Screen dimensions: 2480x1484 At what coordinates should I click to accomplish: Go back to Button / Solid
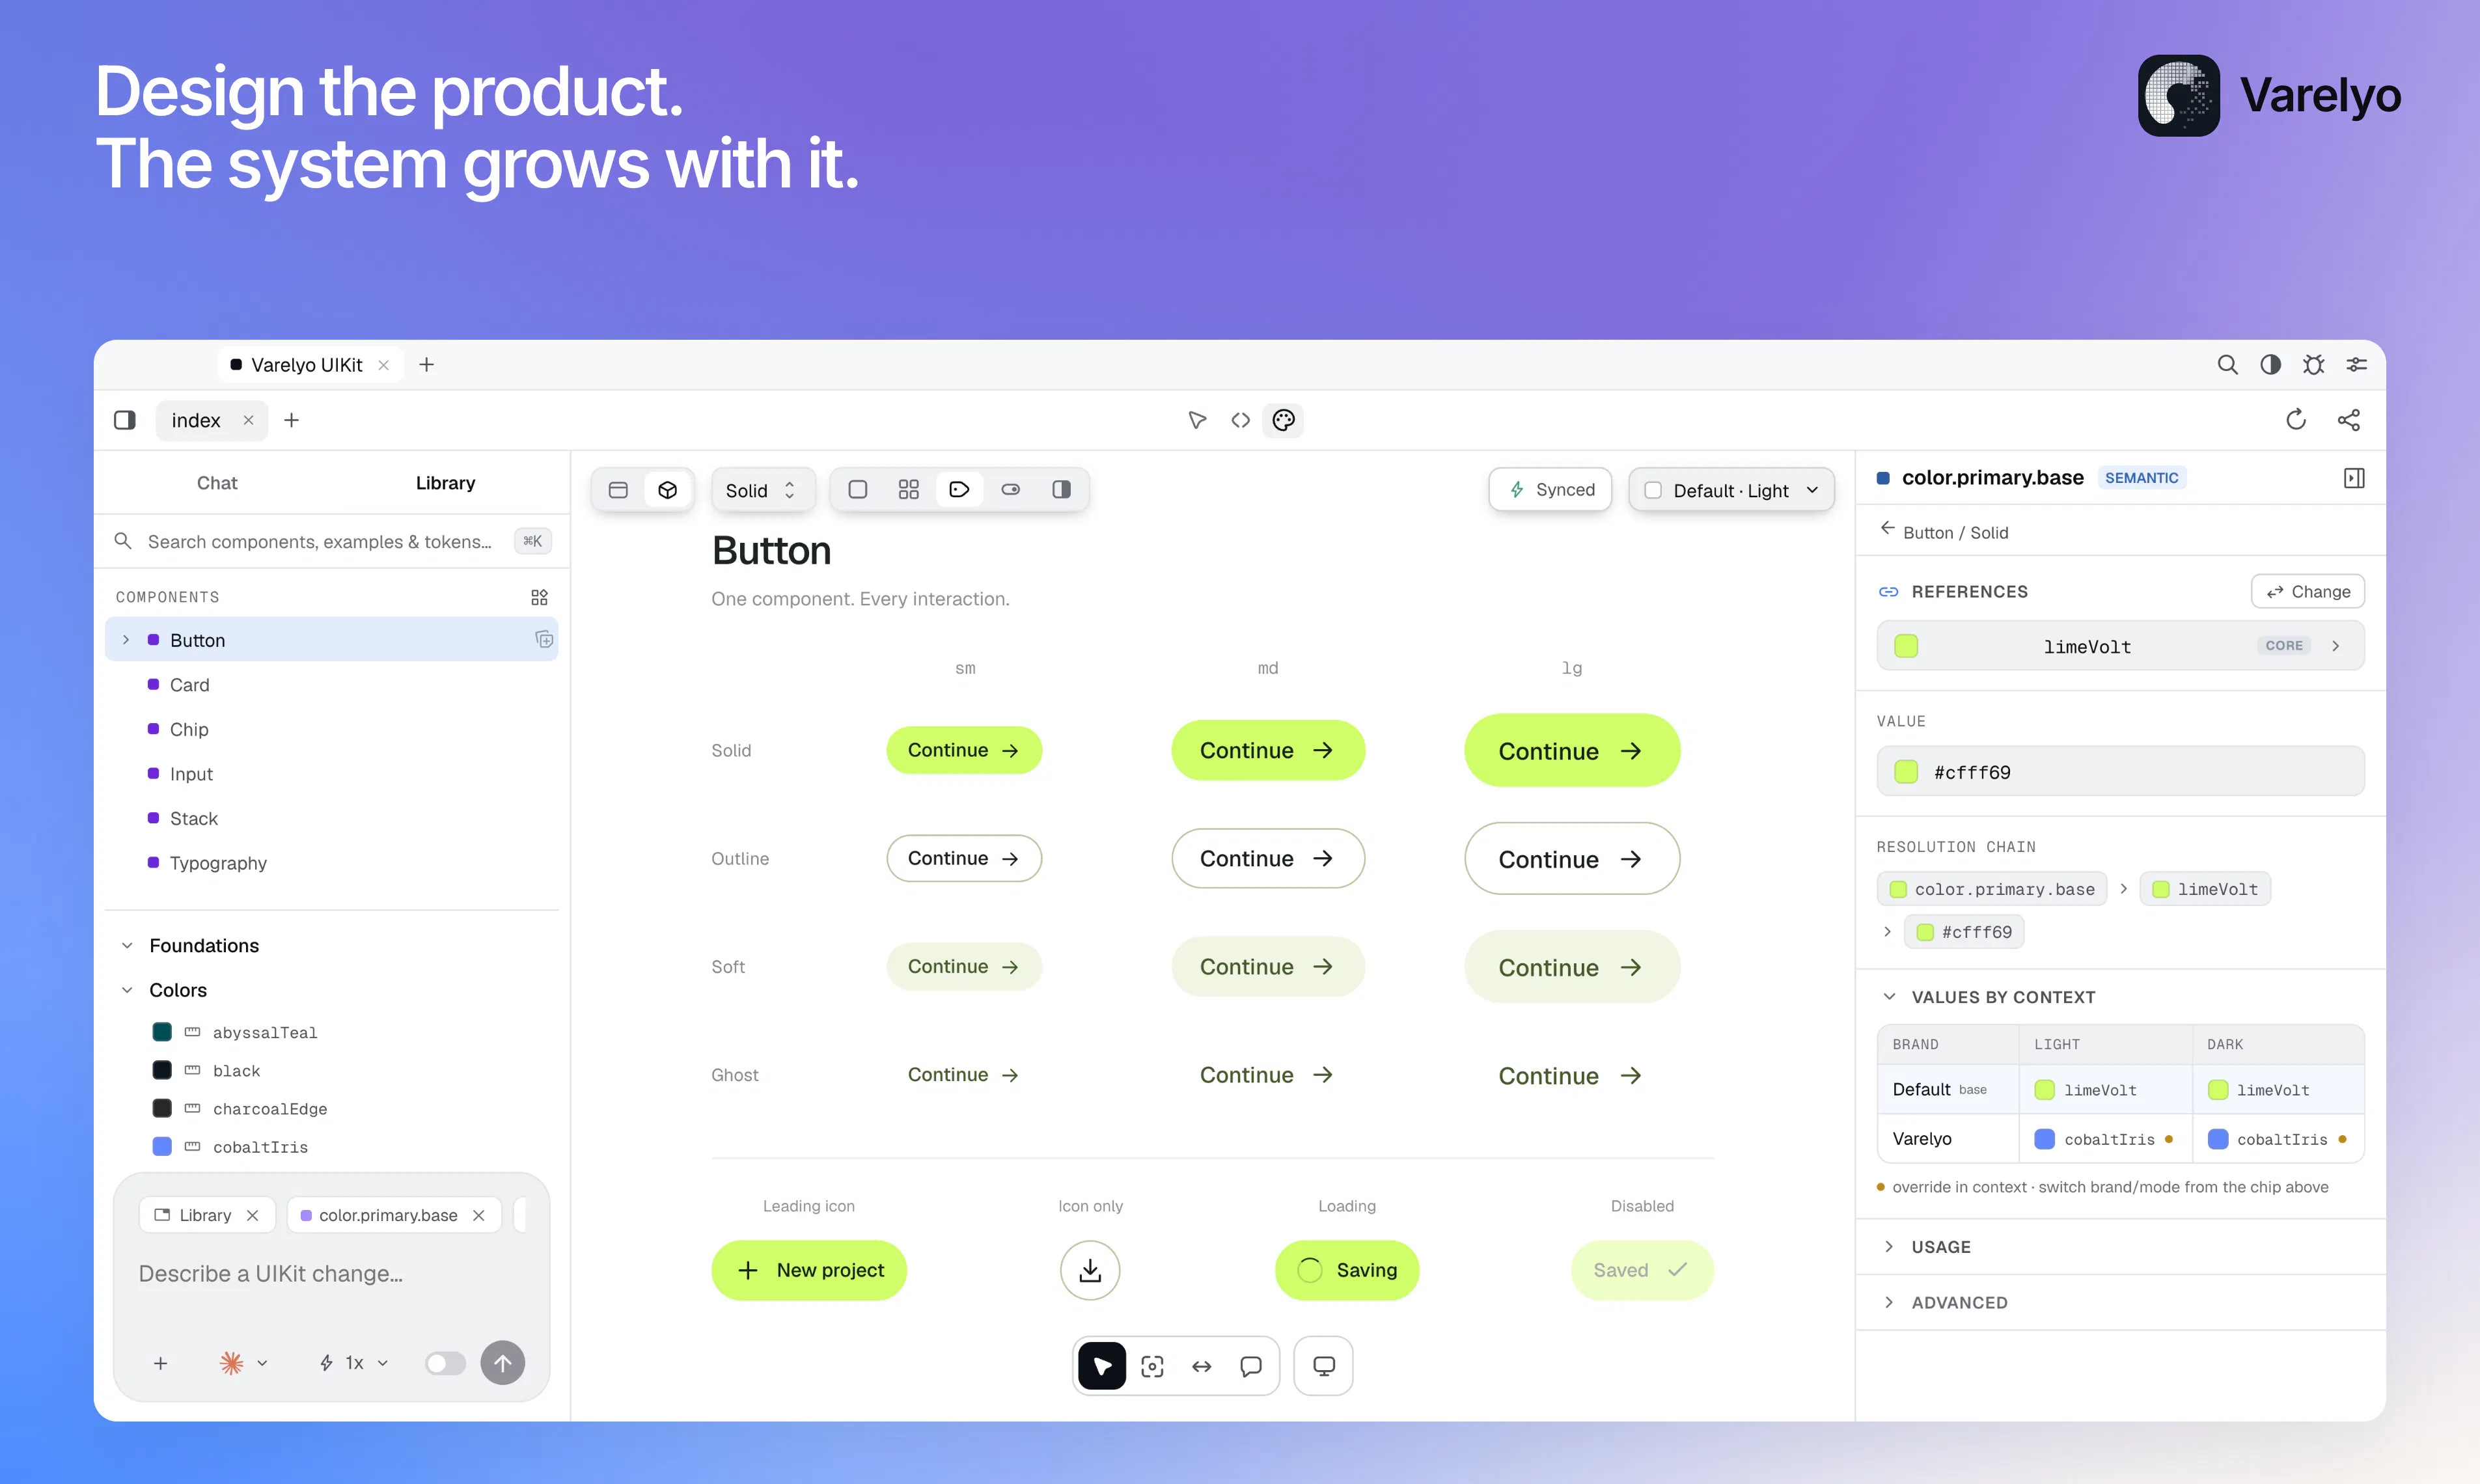pyautogui.click(x=1943, y=532)
